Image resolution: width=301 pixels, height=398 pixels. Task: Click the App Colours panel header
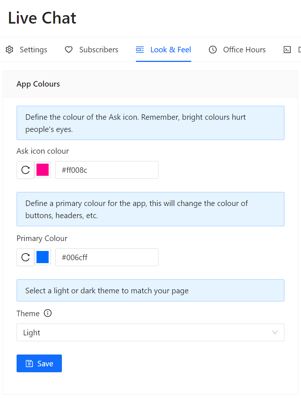click(x=38, y=84)
